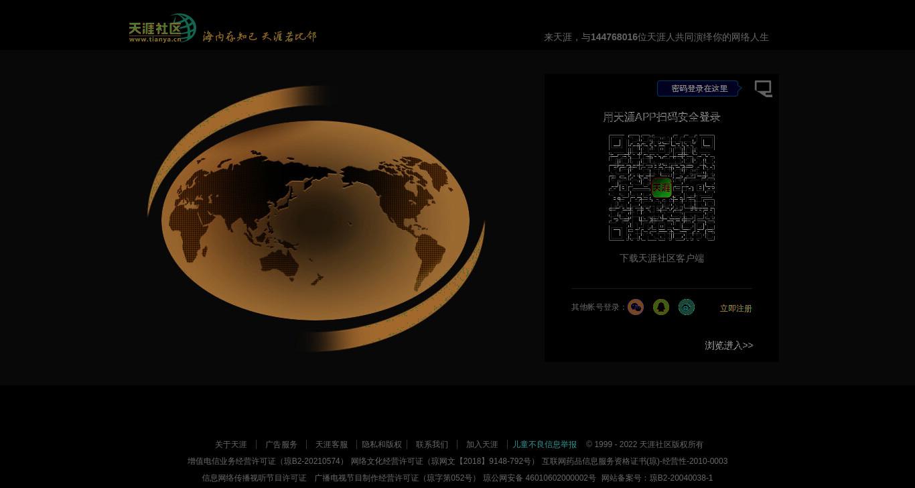The height and width of the screenshot is (488, 915).
Task: Click the QR code for scan login
Action: point(662,188)
